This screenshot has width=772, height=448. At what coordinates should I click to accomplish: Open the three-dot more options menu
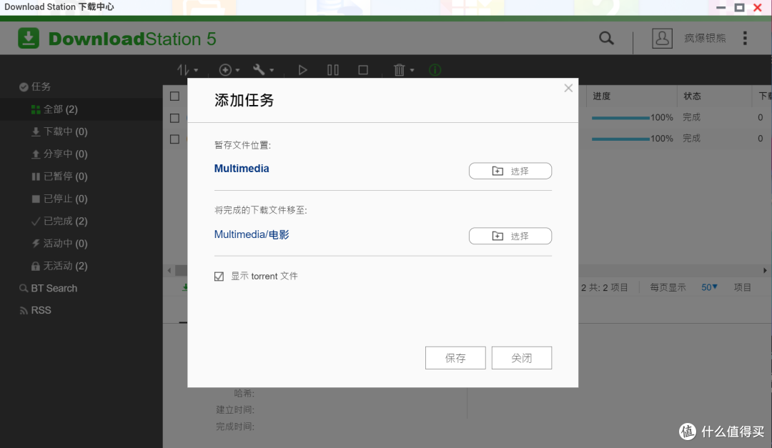(745, 38)
